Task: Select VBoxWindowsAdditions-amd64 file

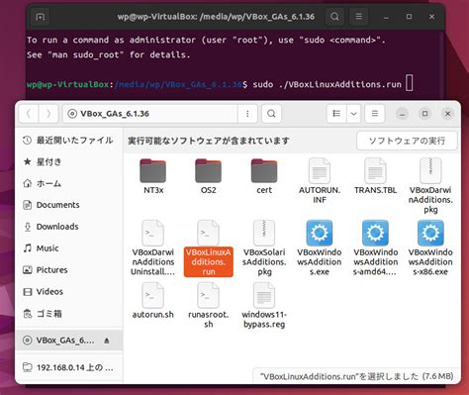Action: (x=375, y=248)
